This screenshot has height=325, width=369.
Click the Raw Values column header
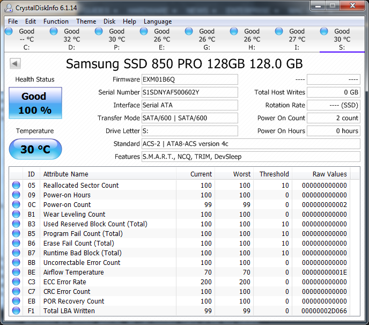[329, 174]
